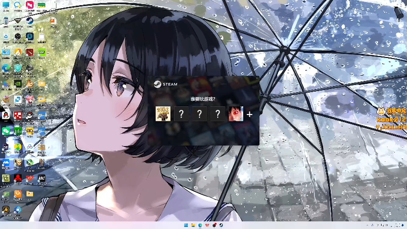Open the green memory stick desktop icon
Image resolution: width=407 pixels, height=229 pixels.
(42, 5)
